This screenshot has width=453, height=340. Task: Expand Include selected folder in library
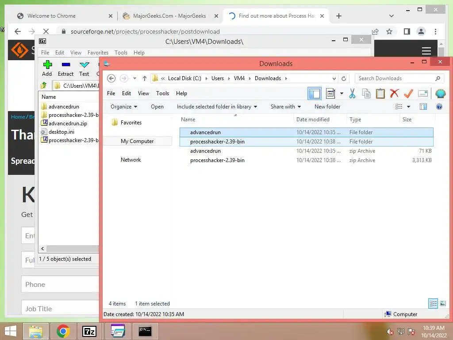tap(217, 107)
